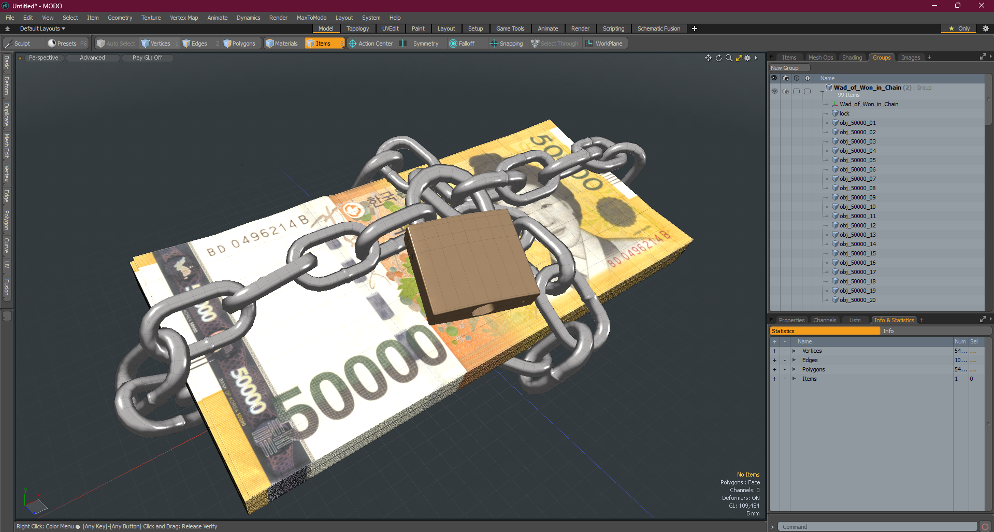Viewport: 994px width, 532px height.
Task: Add a new layout tab with plus icon
Action: click(x=695, y=28)
